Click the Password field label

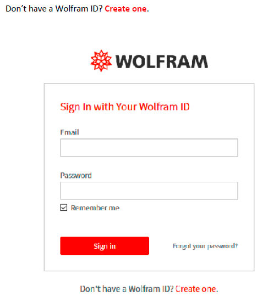(76, 176)
